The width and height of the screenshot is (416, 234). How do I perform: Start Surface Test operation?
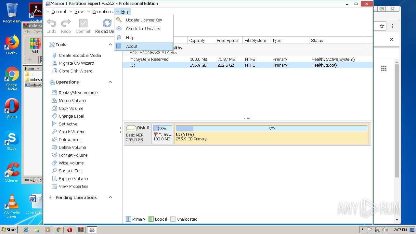tap(67, 171)
